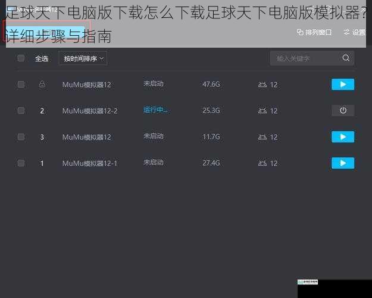The height and width of the screenshot is (298, 372).
Task: Click the Android icon in the 27.4G row
Action: 262,163
